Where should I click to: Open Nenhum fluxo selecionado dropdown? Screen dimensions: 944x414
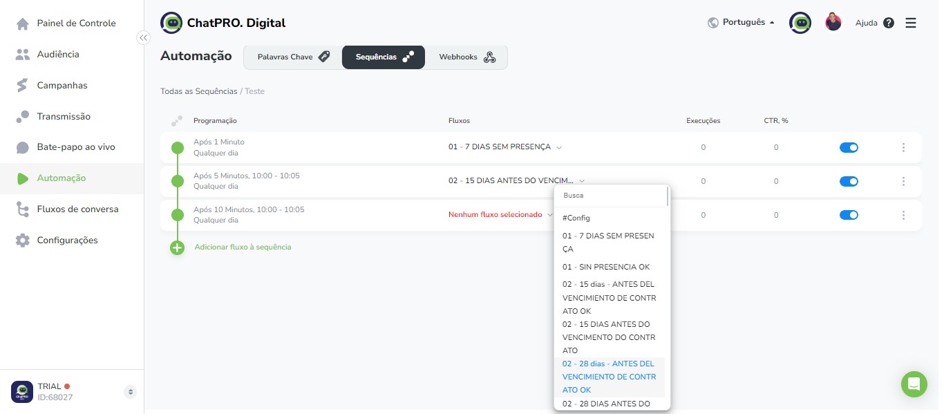[x=500, y=215]
